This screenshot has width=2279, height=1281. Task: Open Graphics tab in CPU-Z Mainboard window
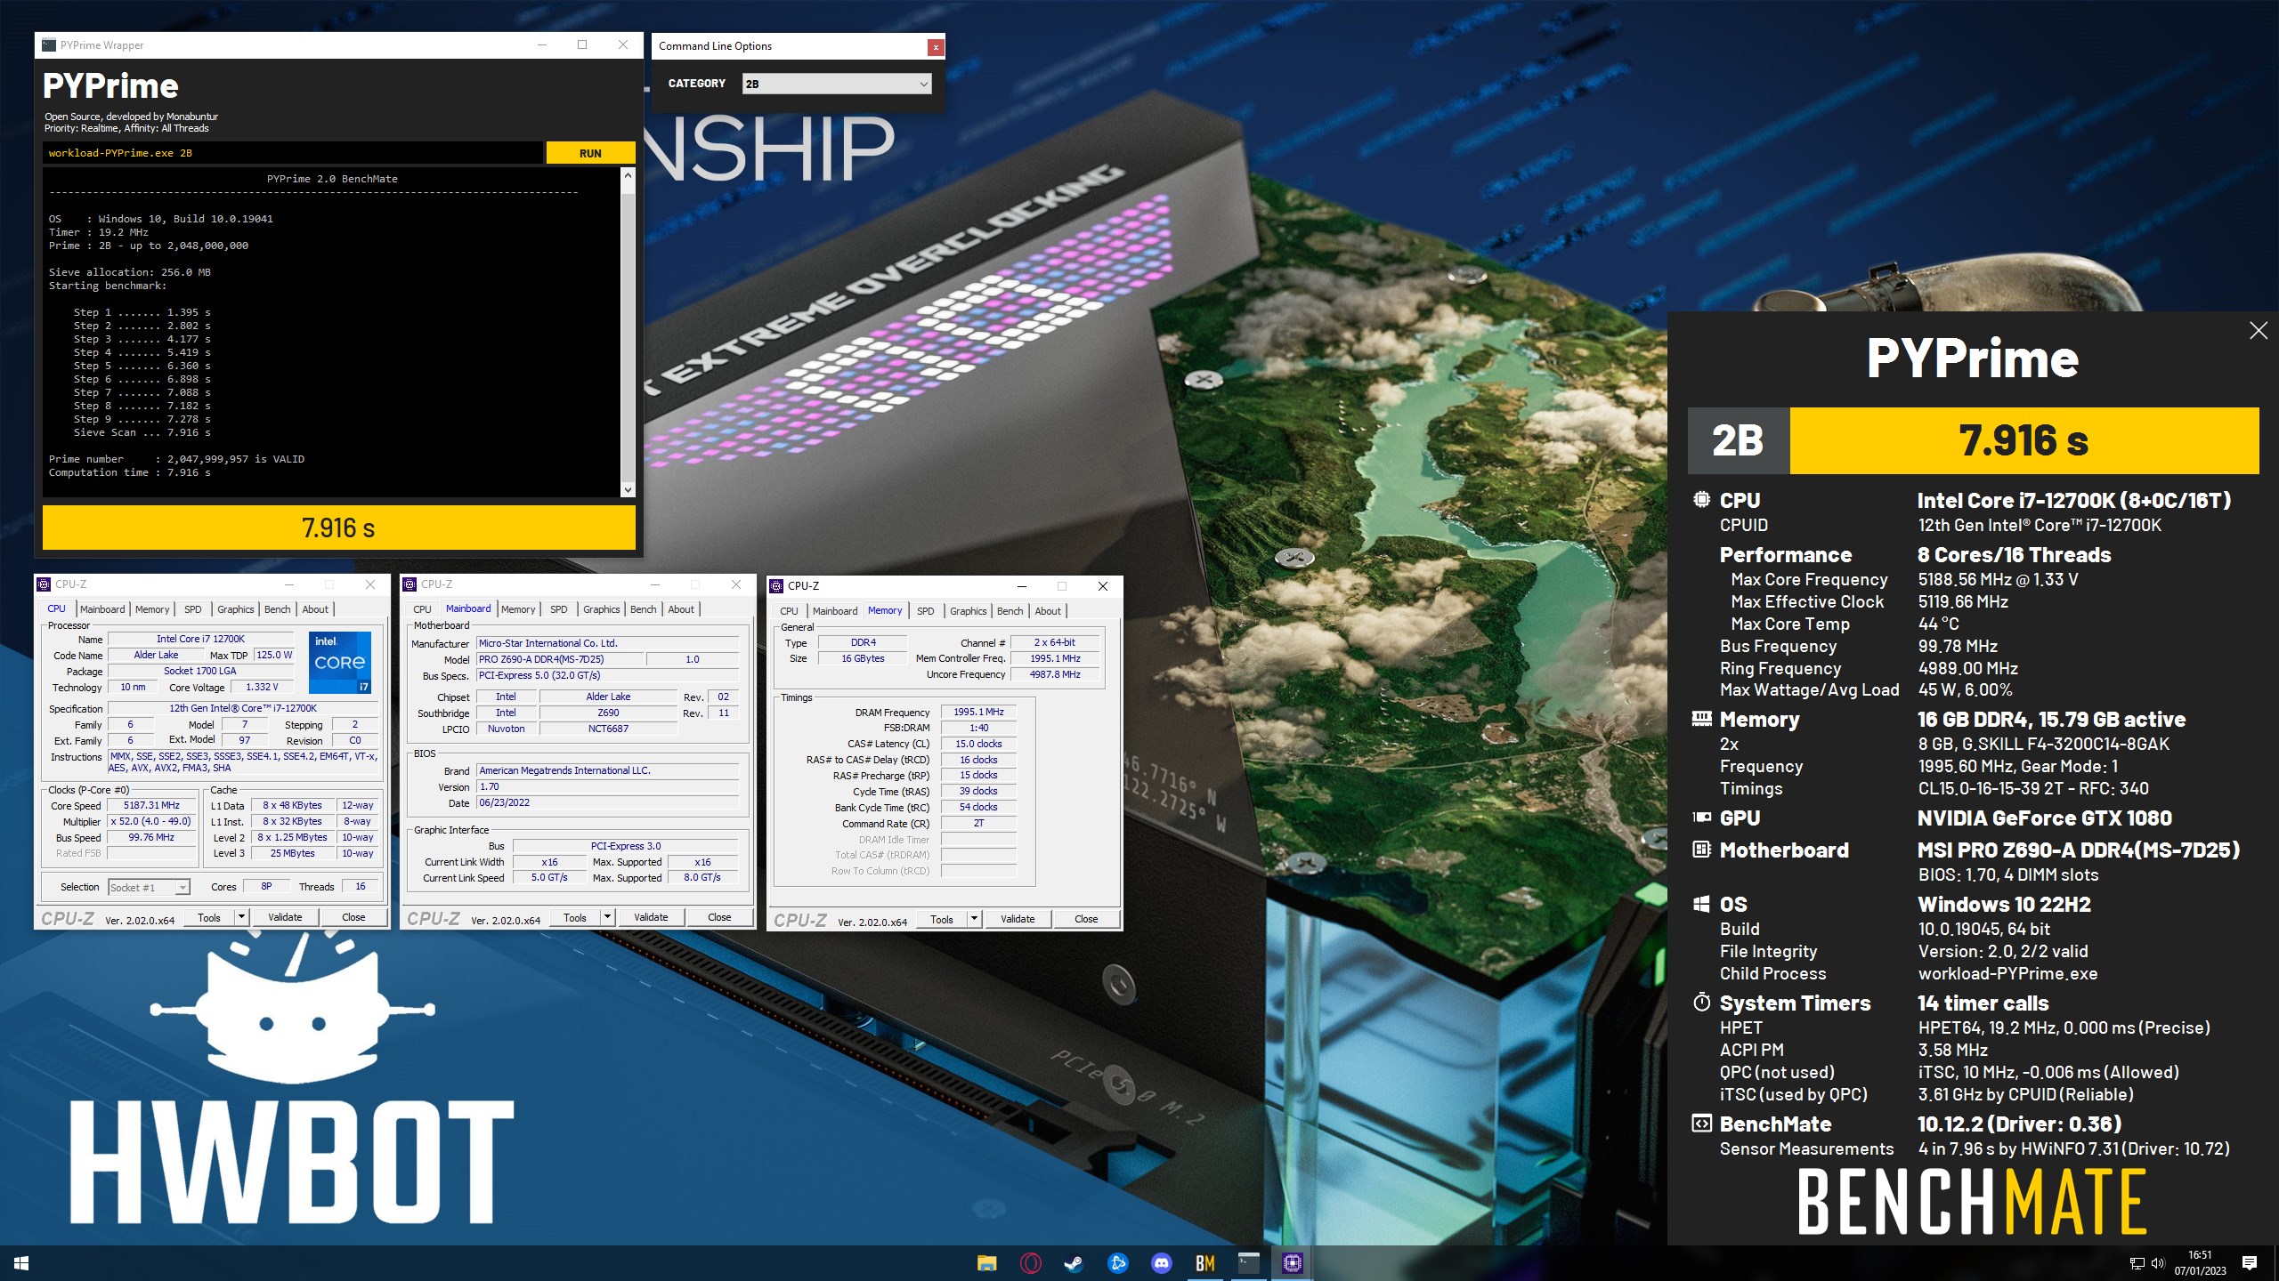602,609
